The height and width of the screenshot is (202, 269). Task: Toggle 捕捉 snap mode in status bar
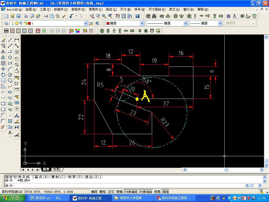(94, 191)
